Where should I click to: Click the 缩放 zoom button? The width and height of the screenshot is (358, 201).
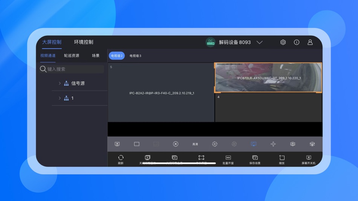coord(282,160)
